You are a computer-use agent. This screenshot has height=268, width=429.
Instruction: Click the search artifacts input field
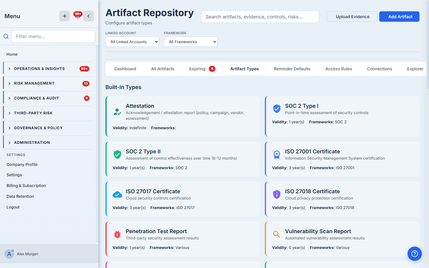coord(260,17)
